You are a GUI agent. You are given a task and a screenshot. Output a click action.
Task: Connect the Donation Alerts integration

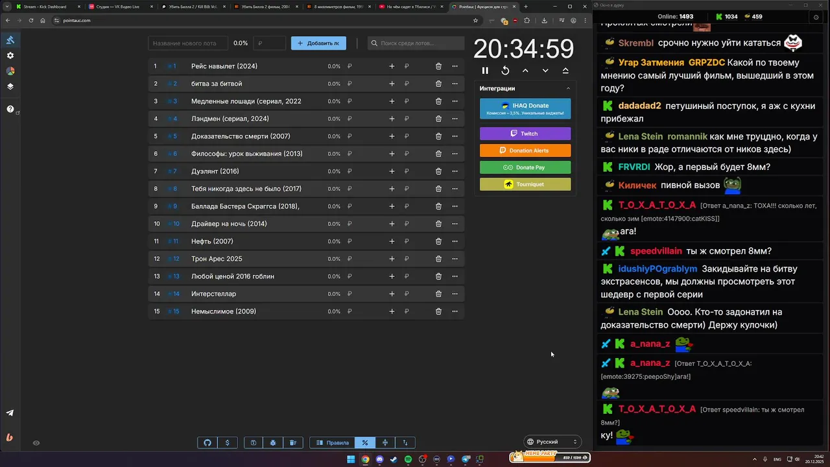click(x=525, y=150)
